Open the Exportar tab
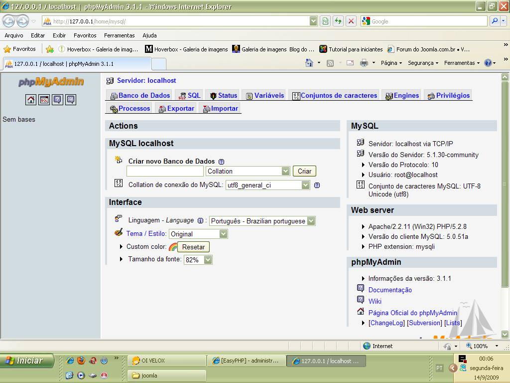The image size is (510, 383). (x=176, y=108)
